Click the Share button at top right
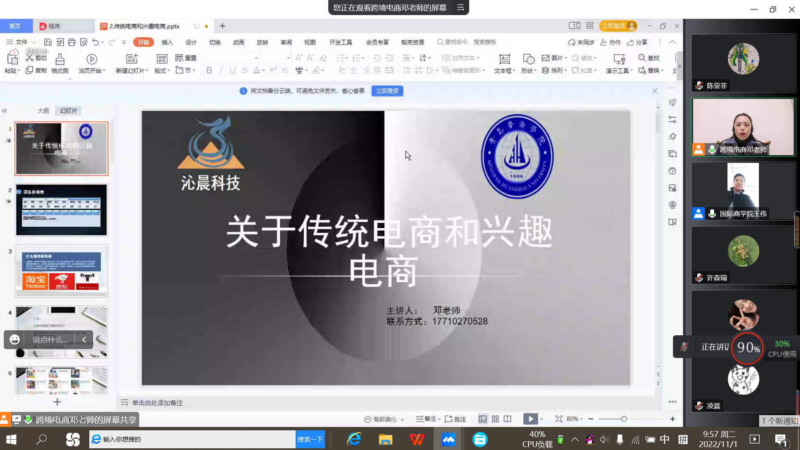The width and height of the screenshot is (800, 450). (637, 42)
